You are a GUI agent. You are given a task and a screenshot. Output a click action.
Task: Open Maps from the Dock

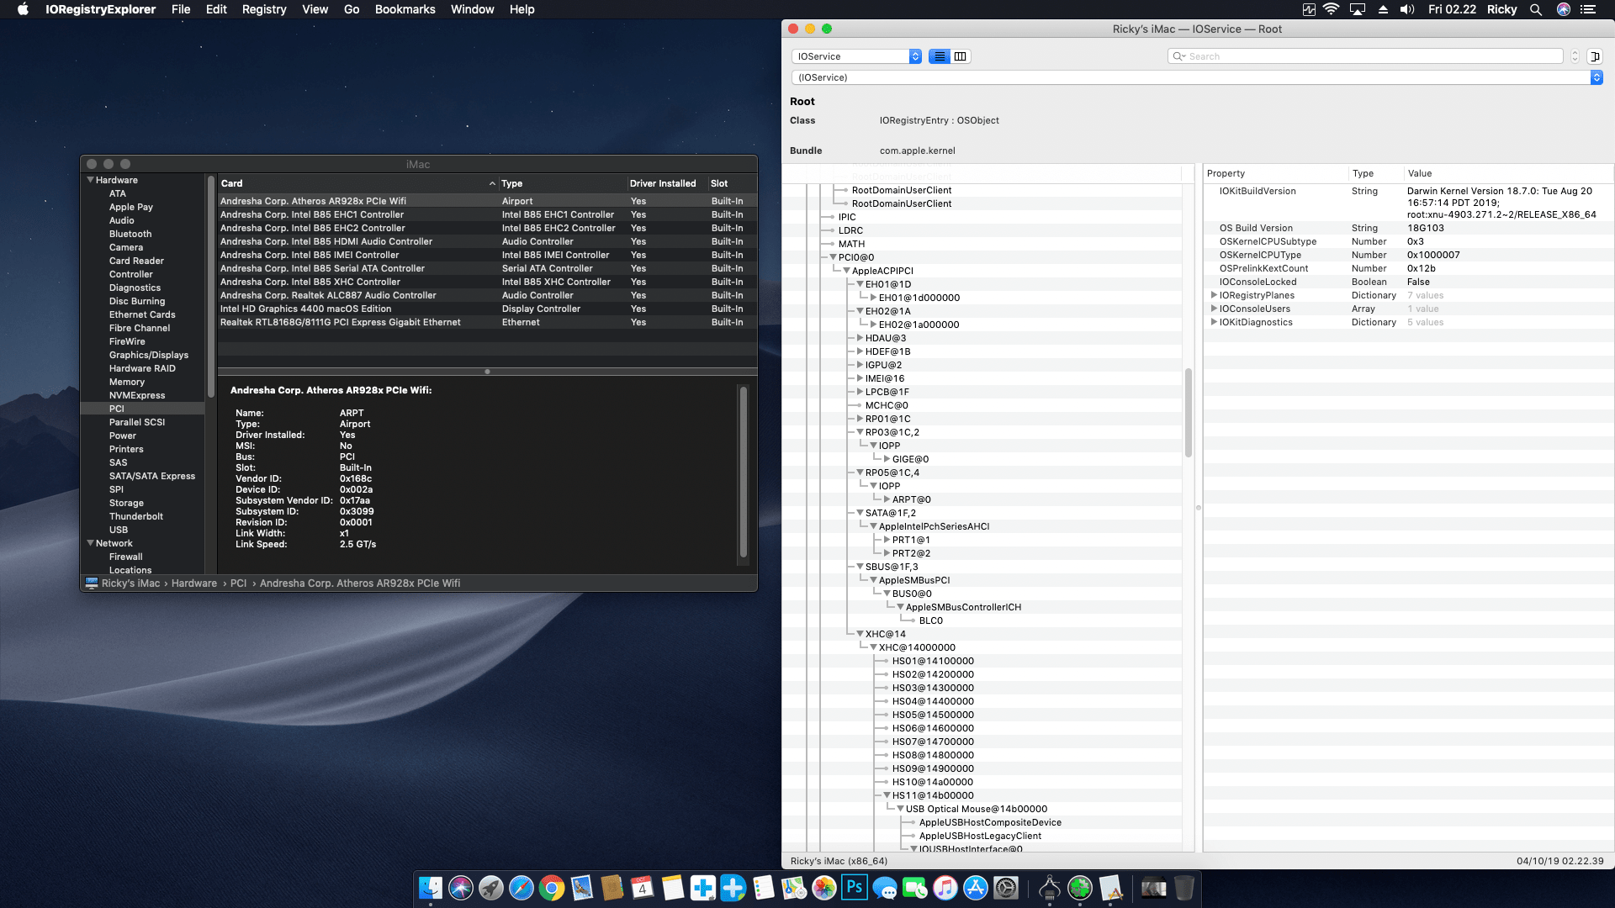(x=794, y=888)
